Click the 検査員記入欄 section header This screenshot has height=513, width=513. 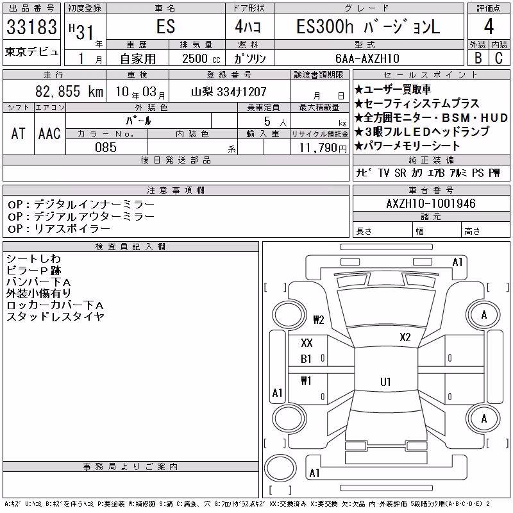pos(130,246)
